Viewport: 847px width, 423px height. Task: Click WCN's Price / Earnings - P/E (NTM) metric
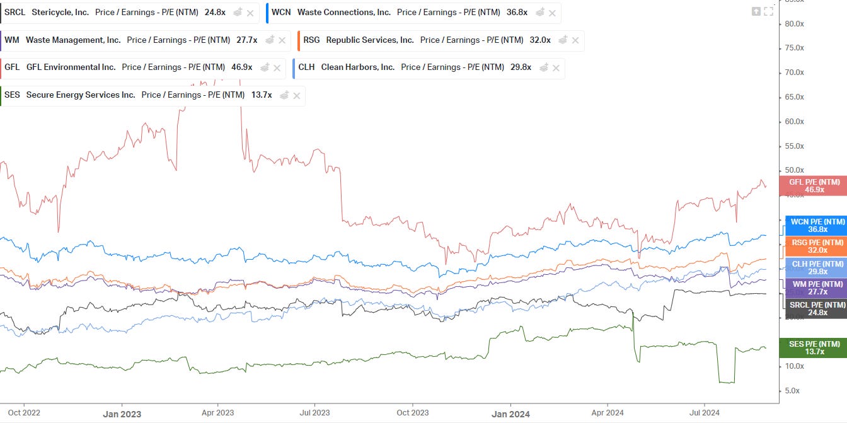(449, 13)
